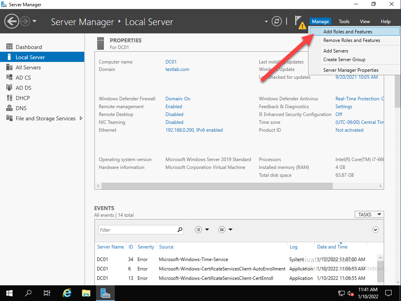Screen dimensions: 401x301
Task: Select Microsoft-Windows-Time-Service event row
Action: [236, 259]
